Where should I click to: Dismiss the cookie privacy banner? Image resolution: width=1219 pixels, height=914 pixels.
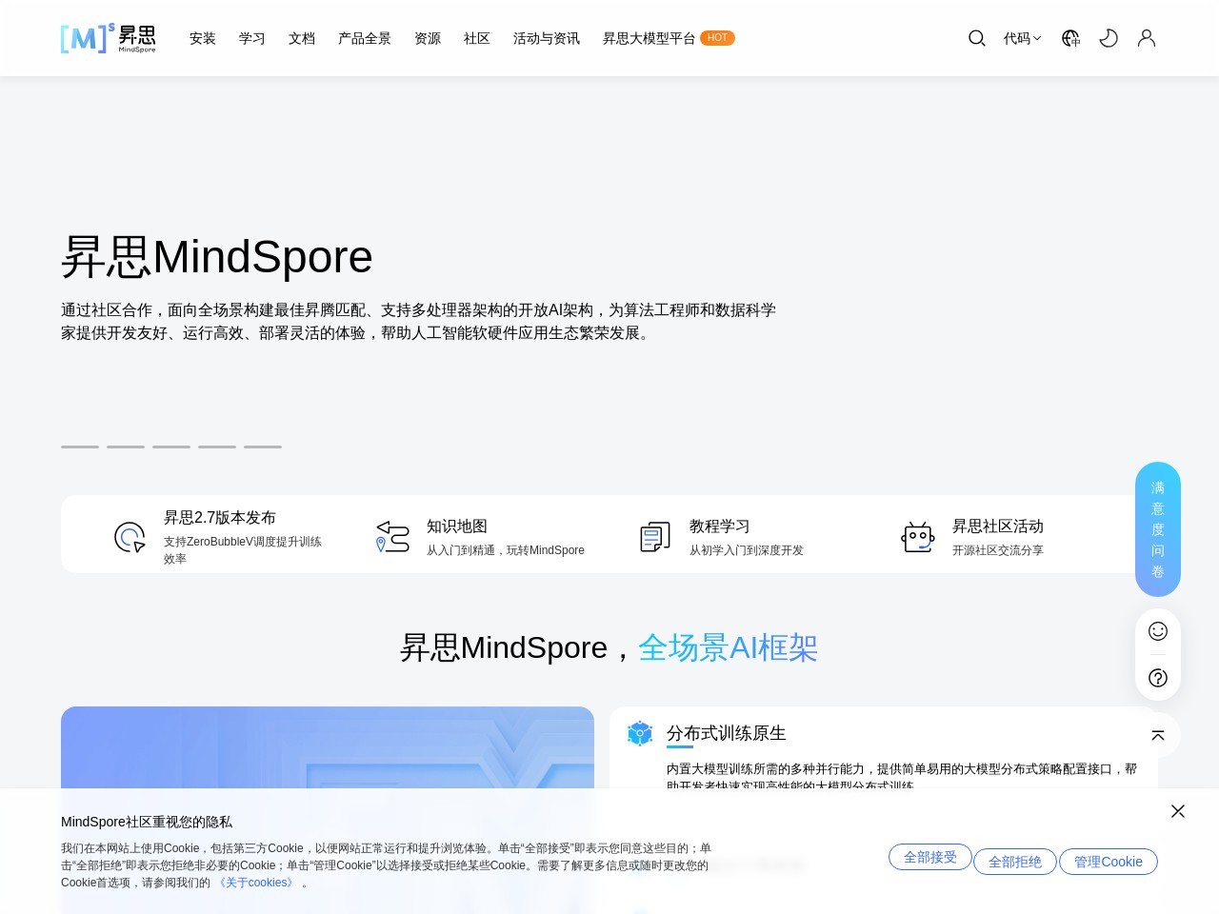[x=1178, y=811]
